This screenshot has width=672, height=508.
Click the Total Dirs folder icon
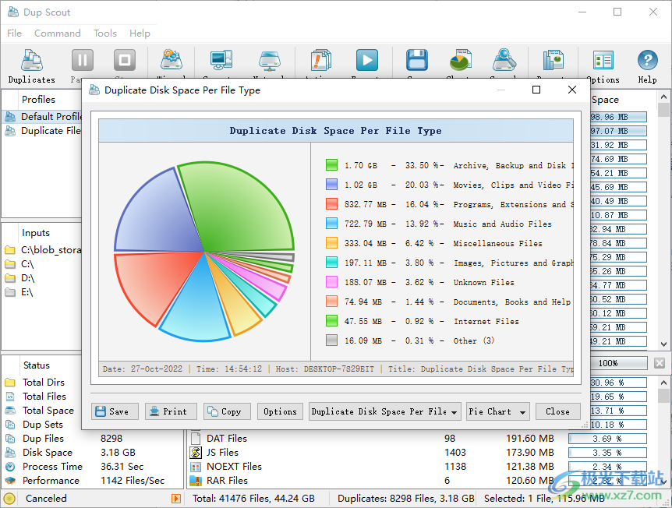click(10, 382)
